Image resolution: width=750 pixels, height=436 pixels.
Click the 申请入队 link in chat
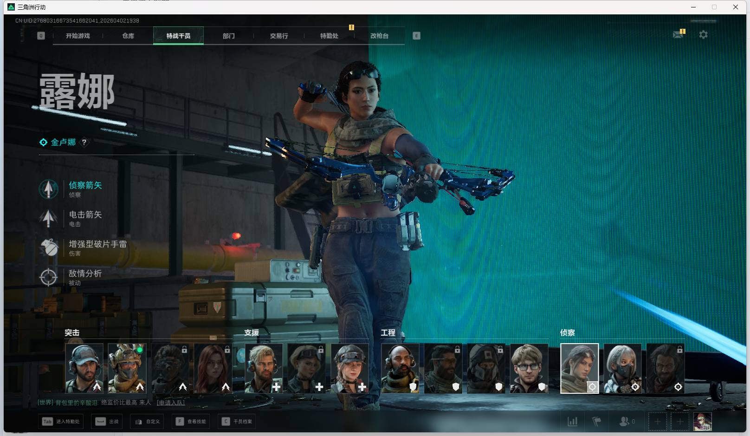171,403
